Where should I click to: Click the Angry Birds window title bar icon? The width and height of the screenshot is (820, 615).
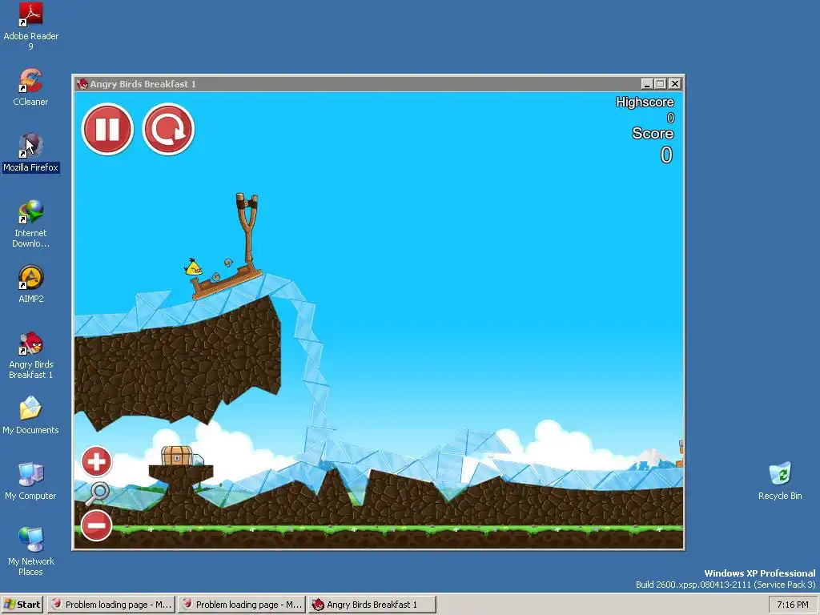click(82, 83)
